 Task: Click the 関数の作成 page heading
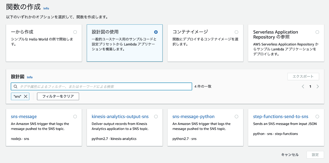tap(23, 7)
